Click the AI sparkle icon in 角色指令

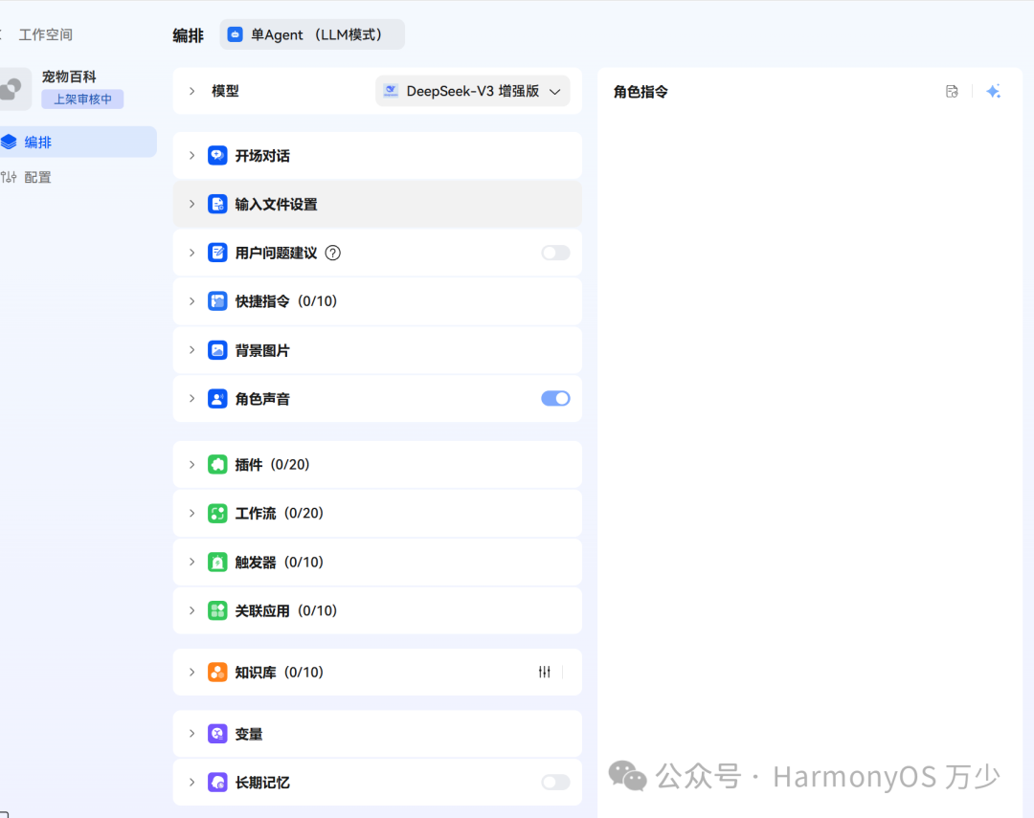pyautogui.click(x=994, y=92)
